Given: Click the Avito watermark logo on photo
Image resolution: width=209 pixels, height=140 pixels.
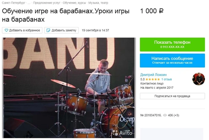Looking at the screenshot, I should [122, 133].
